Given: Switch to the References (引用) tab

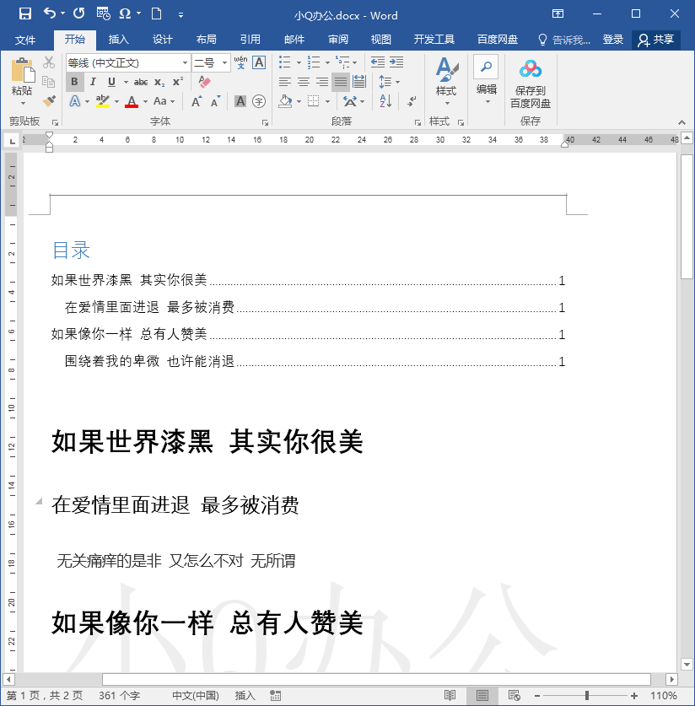Looking at the screenshot, I should point(251,40).
